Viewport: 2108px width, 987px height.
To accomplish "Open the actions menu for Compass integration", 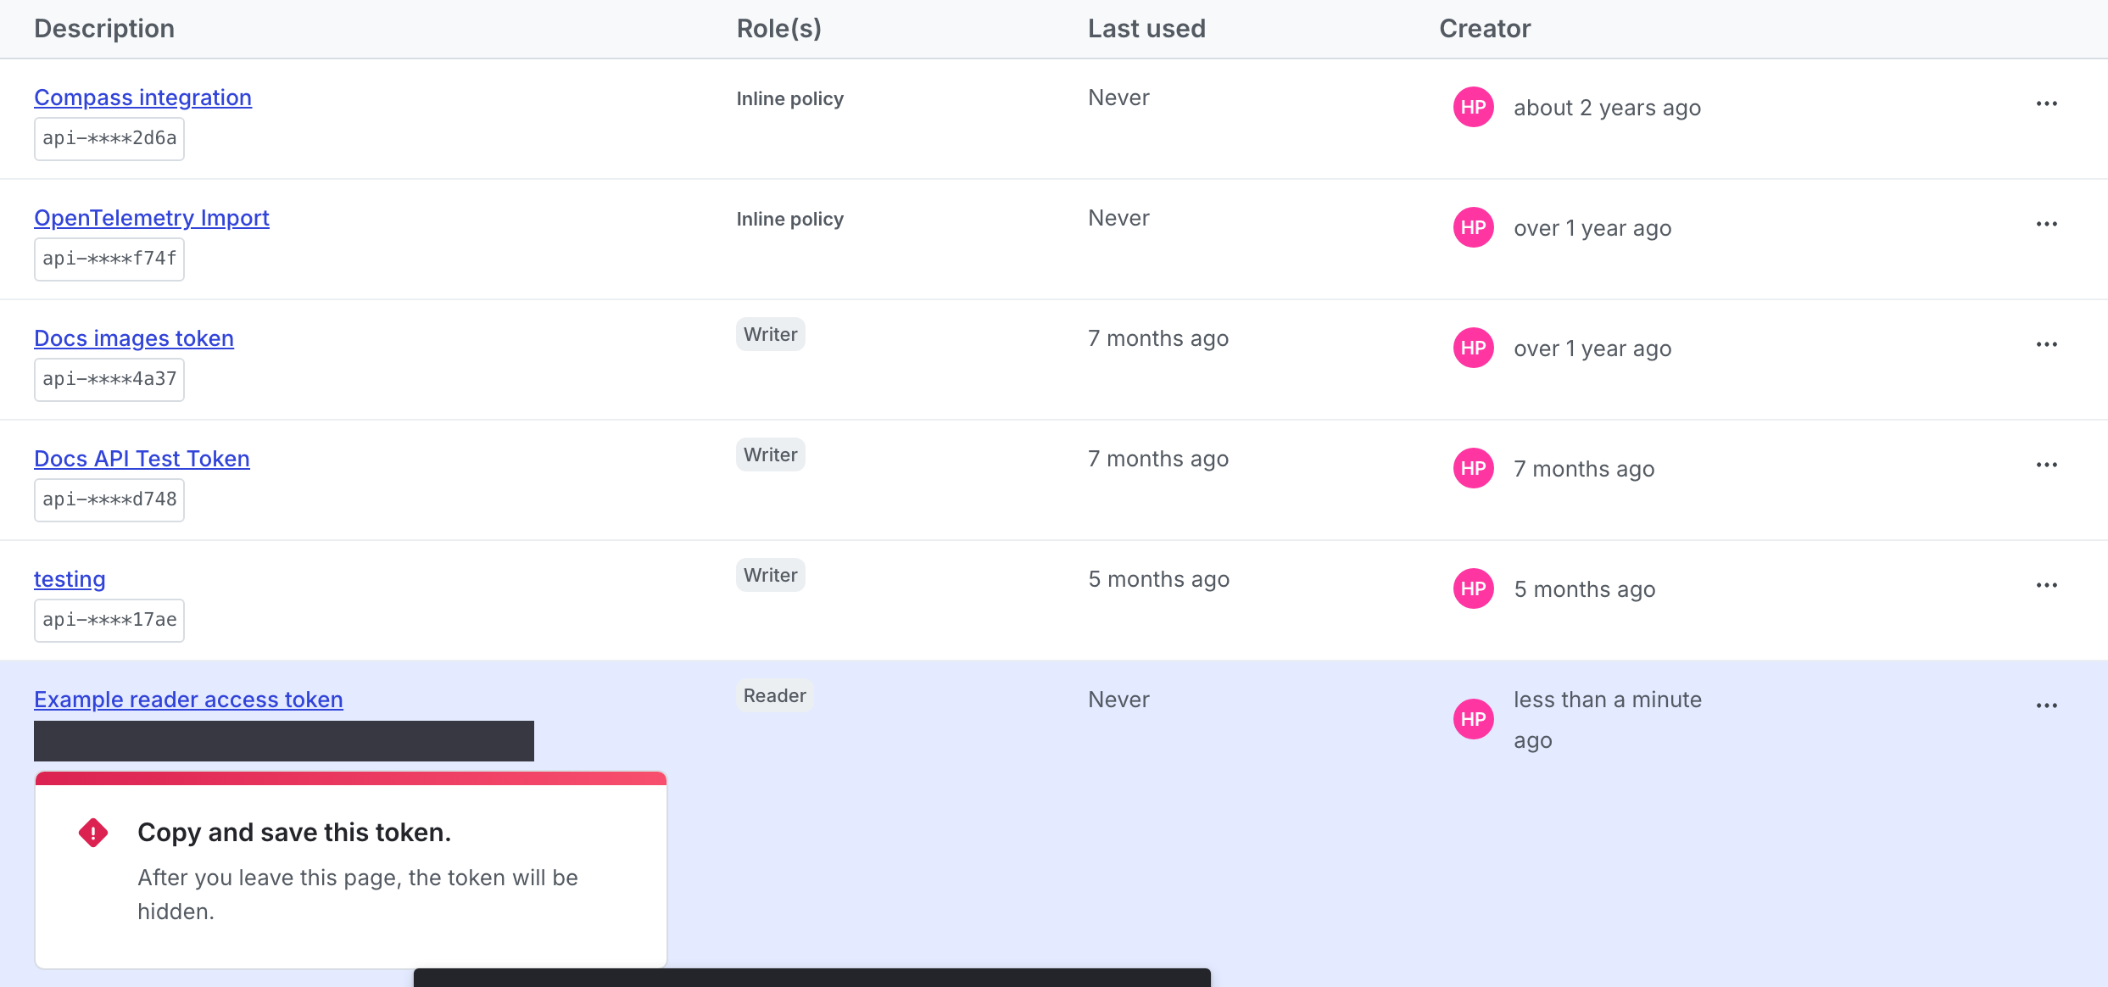I will click(x=2047, y=103).
